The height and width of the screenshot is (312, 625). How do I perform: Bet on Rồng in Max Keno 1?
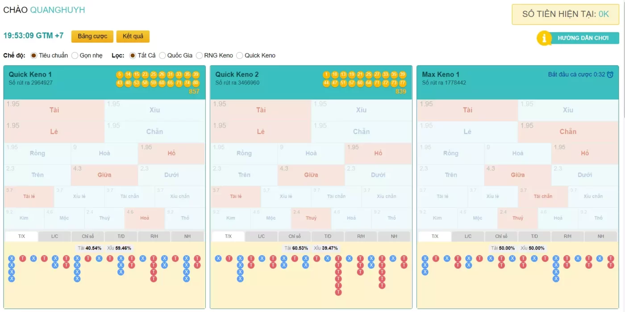(450, 153)
